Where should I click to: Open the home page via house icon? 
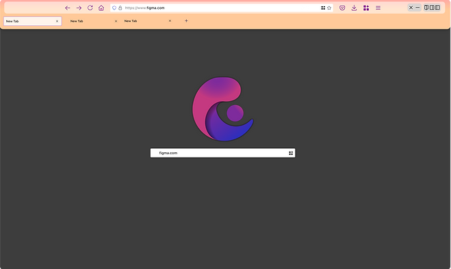[101, 8]
